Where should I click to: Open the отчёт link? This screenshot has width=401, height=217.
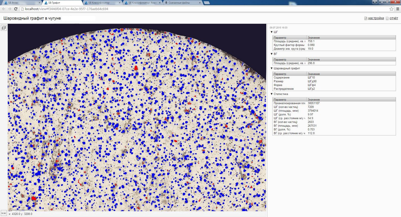[394, 18]
